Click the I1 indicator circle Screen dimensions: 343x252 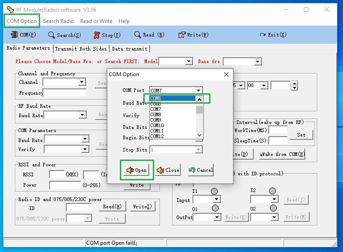pos(214,191)
